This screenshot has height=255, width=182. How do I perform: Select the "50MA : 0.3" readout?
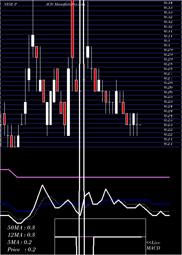(21, 228)
